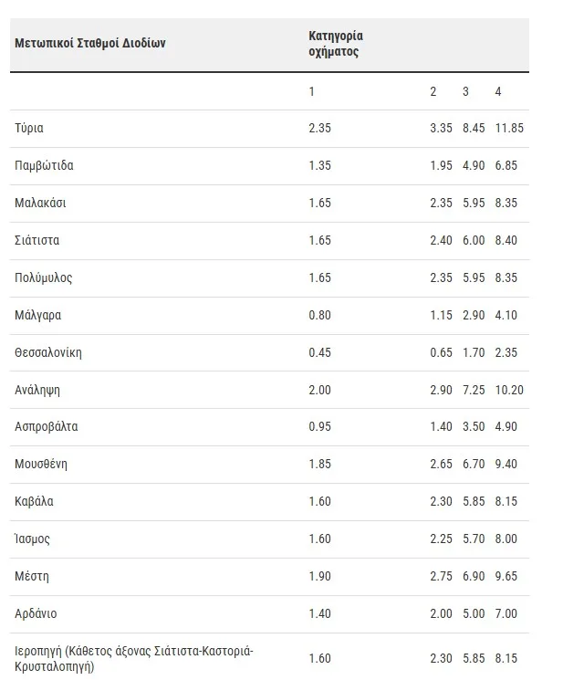The height and width of the screenshot is (680, 563).
Task: Click the Αρδάνιο station label
Action: pos(36,614)
